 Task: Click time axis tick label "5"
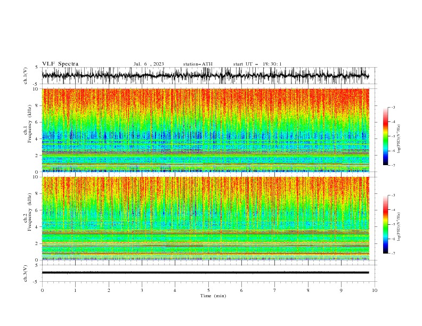click(208, 290)
